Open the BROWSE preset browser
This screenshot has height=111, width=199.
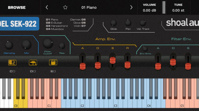pyautogui.click(x=17, y=8)
